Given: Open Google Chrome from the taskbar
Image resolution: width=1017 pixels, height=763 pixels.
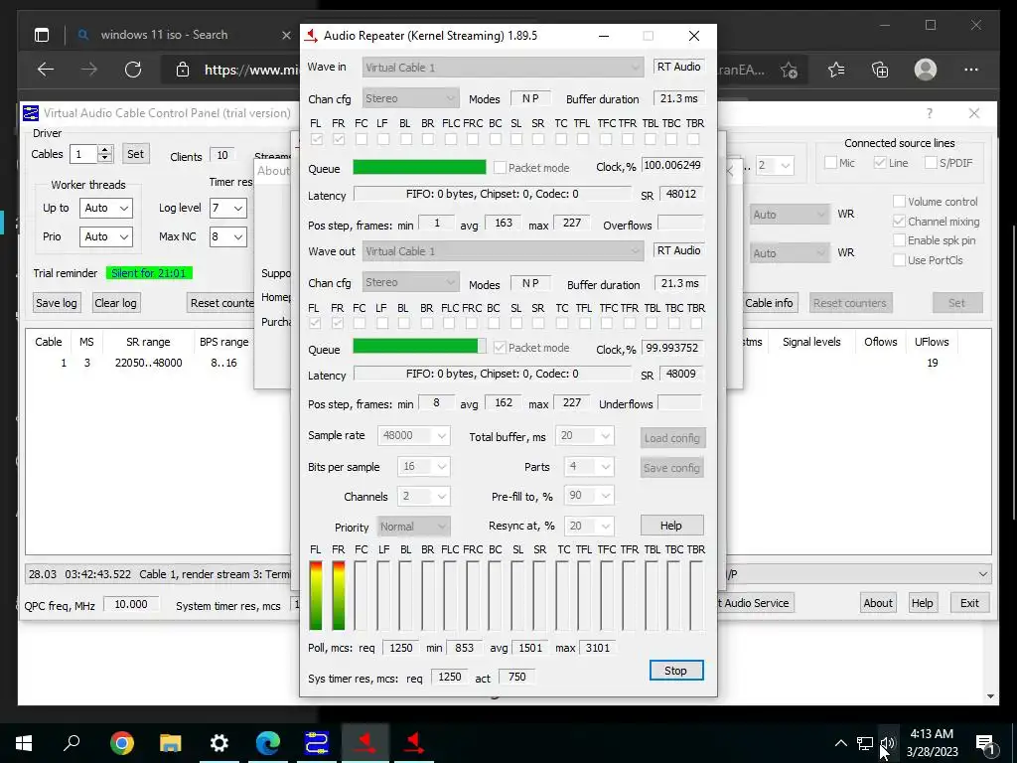Looking at the screenshot, I should pyautogui.click(x=122, y=742).
